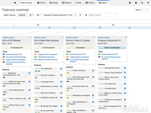Click the circle icon beside search features
Viewport: 151px width, 113px height.
point(86,15)
